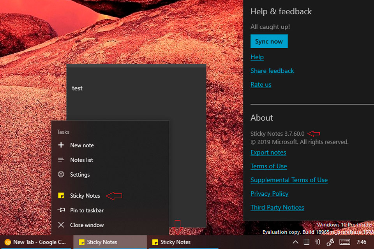Click the Sync now button

(x=269, y=42)
